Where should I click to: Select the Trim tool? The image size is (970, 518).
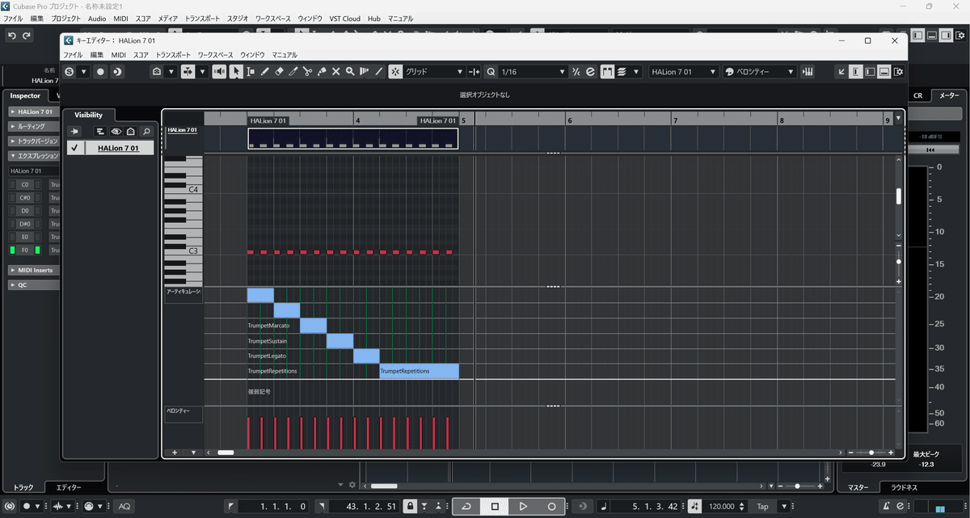[x=293, y=72]
